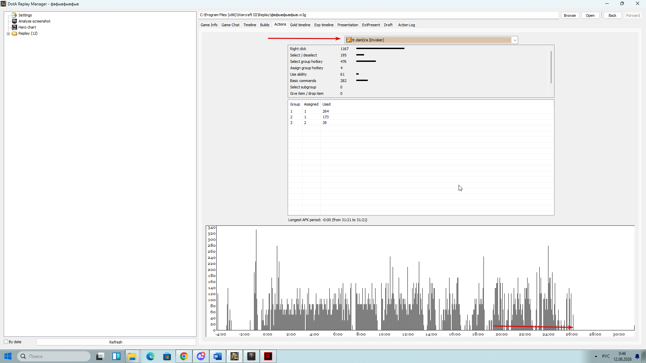Open the Timeline tab
Screen dimensions: 646x363
[250, 25]
